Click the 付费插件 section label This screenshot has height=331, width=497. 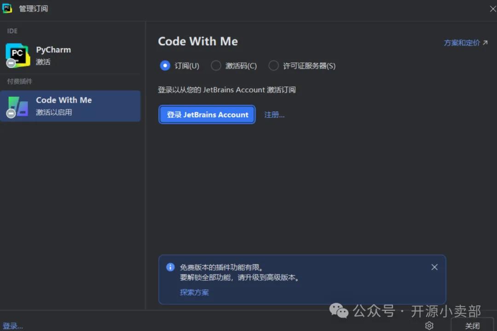[x=20, y=81]
